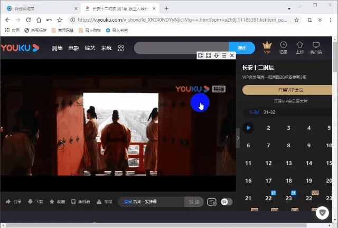
Task: Open the tab list dropdown arrow
Action: tap(289, 9)
